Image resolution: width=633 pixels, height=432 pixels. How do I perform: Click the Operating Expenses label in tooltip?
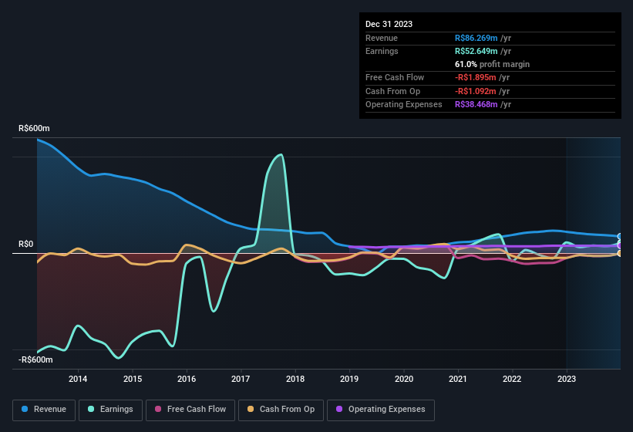click(404, 105)
